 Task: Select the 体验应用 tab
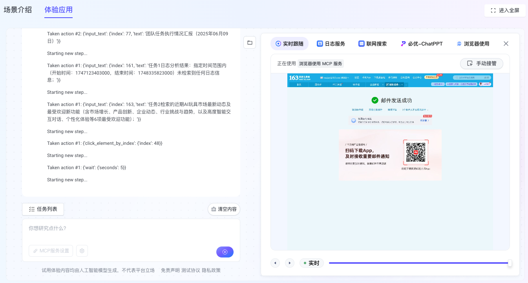[58, 10]
